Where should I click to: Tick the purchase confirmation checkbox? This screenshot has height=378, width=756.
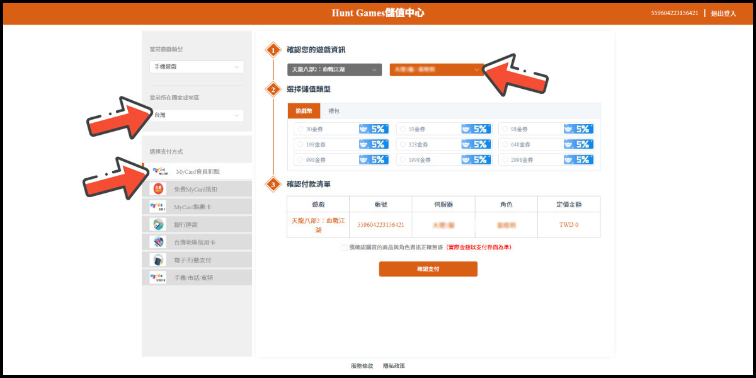click(x=344, y=248)
